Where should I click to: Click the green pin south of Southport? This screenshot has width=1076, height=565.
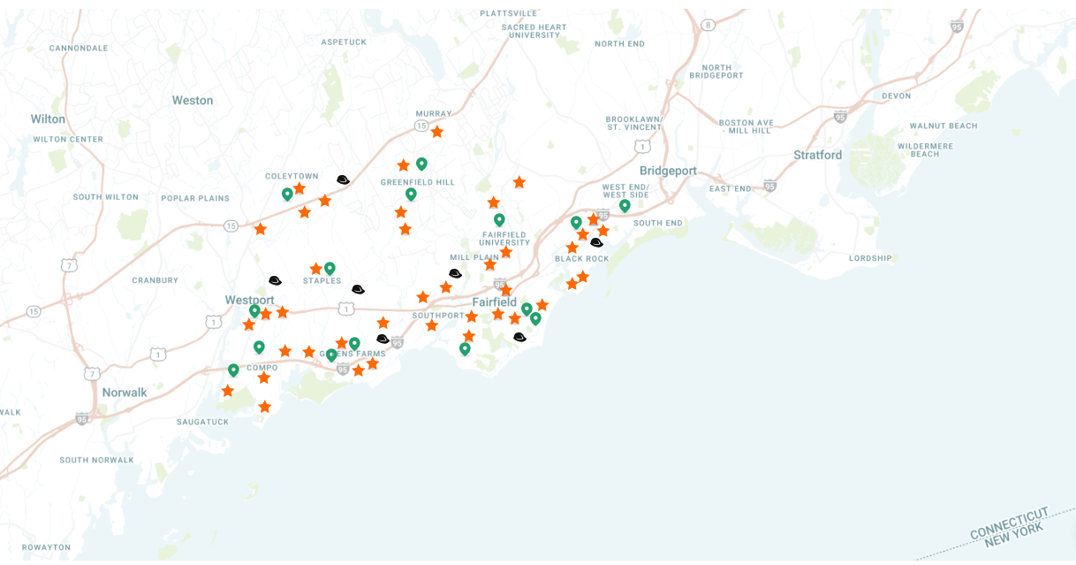(x=465, y=349)
